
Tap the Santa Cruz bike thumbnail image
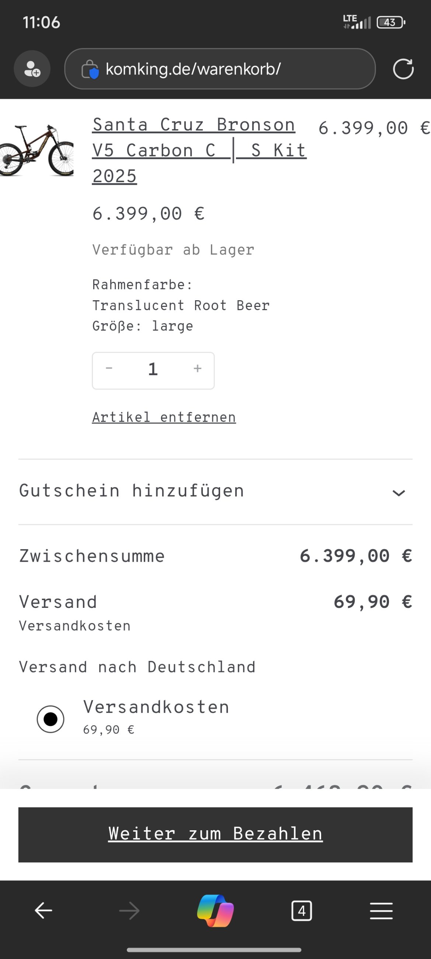(37, 150)
